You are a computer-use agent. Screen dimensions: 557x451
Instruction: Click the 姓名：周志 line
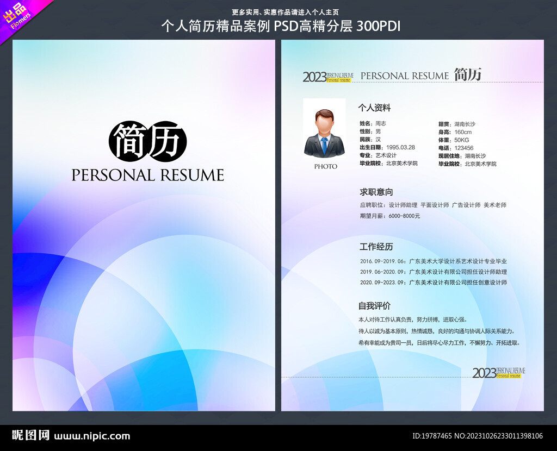[x=373, y=123]
